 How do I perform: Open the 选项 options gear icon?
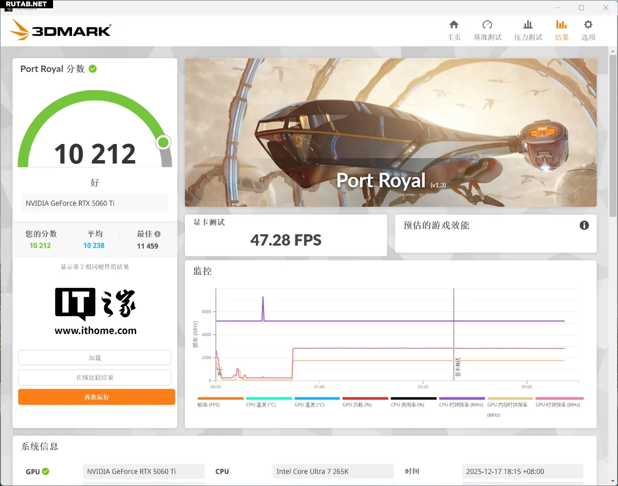(588, 25)
